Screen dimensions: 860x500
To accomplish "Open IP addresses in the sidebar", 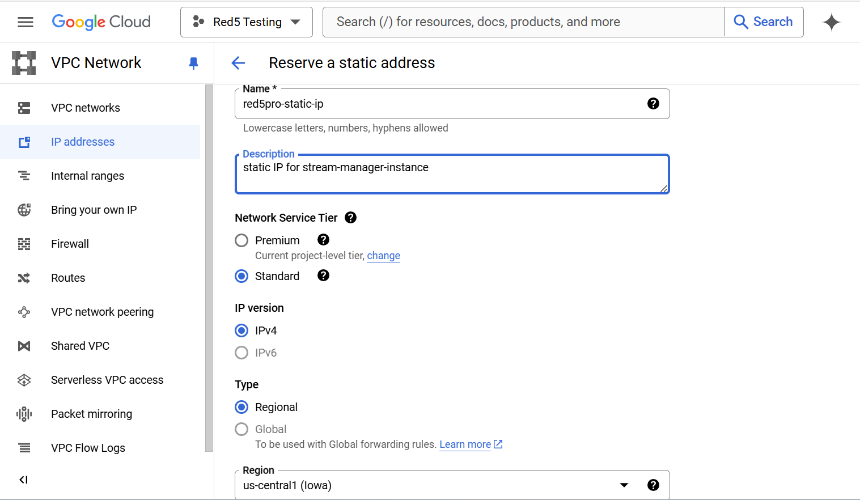I will [100, 142].
